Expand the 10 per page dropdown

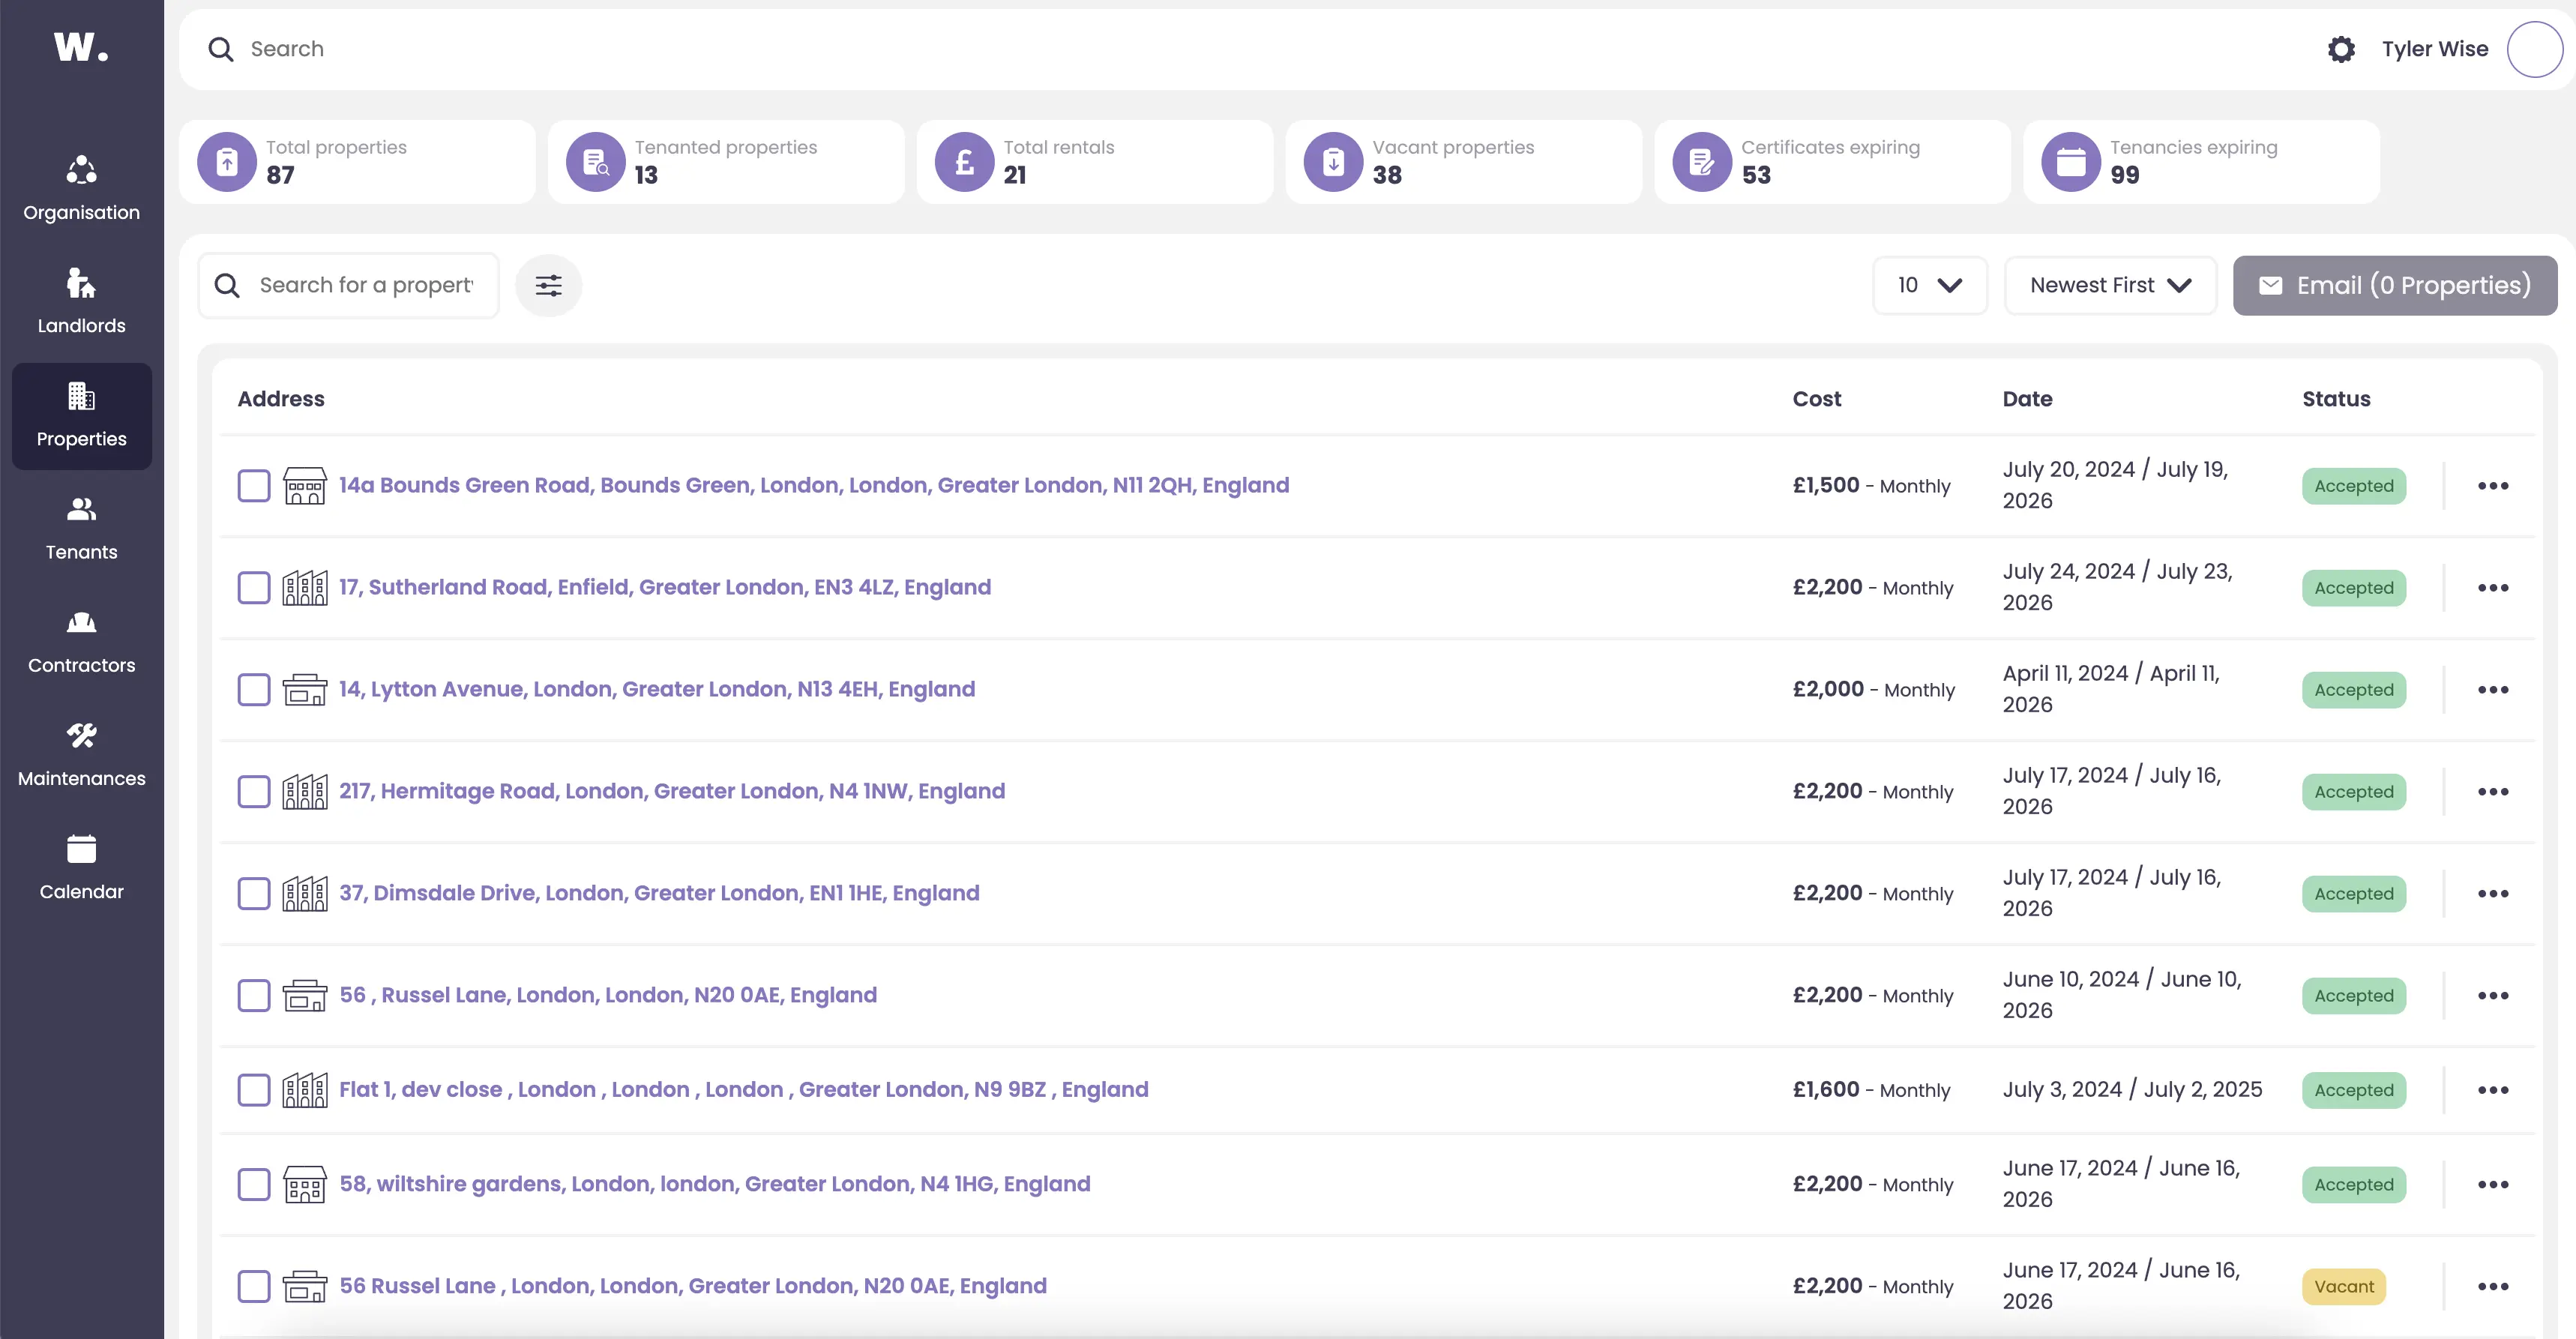coord(1929,286)
